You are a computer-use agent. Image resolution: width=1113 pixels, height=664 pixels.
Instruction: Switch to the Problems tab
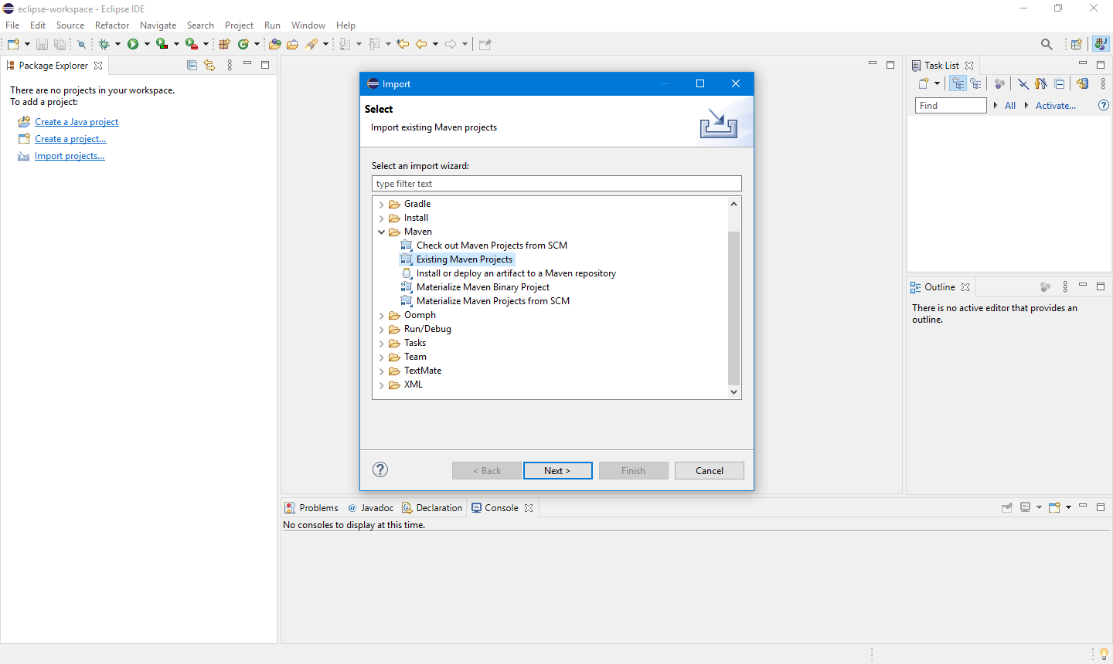coord(311,507)
